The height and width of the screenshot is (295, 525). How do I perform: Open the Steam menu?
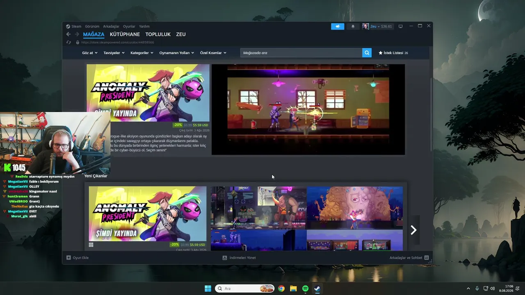(x=76, y=26)
